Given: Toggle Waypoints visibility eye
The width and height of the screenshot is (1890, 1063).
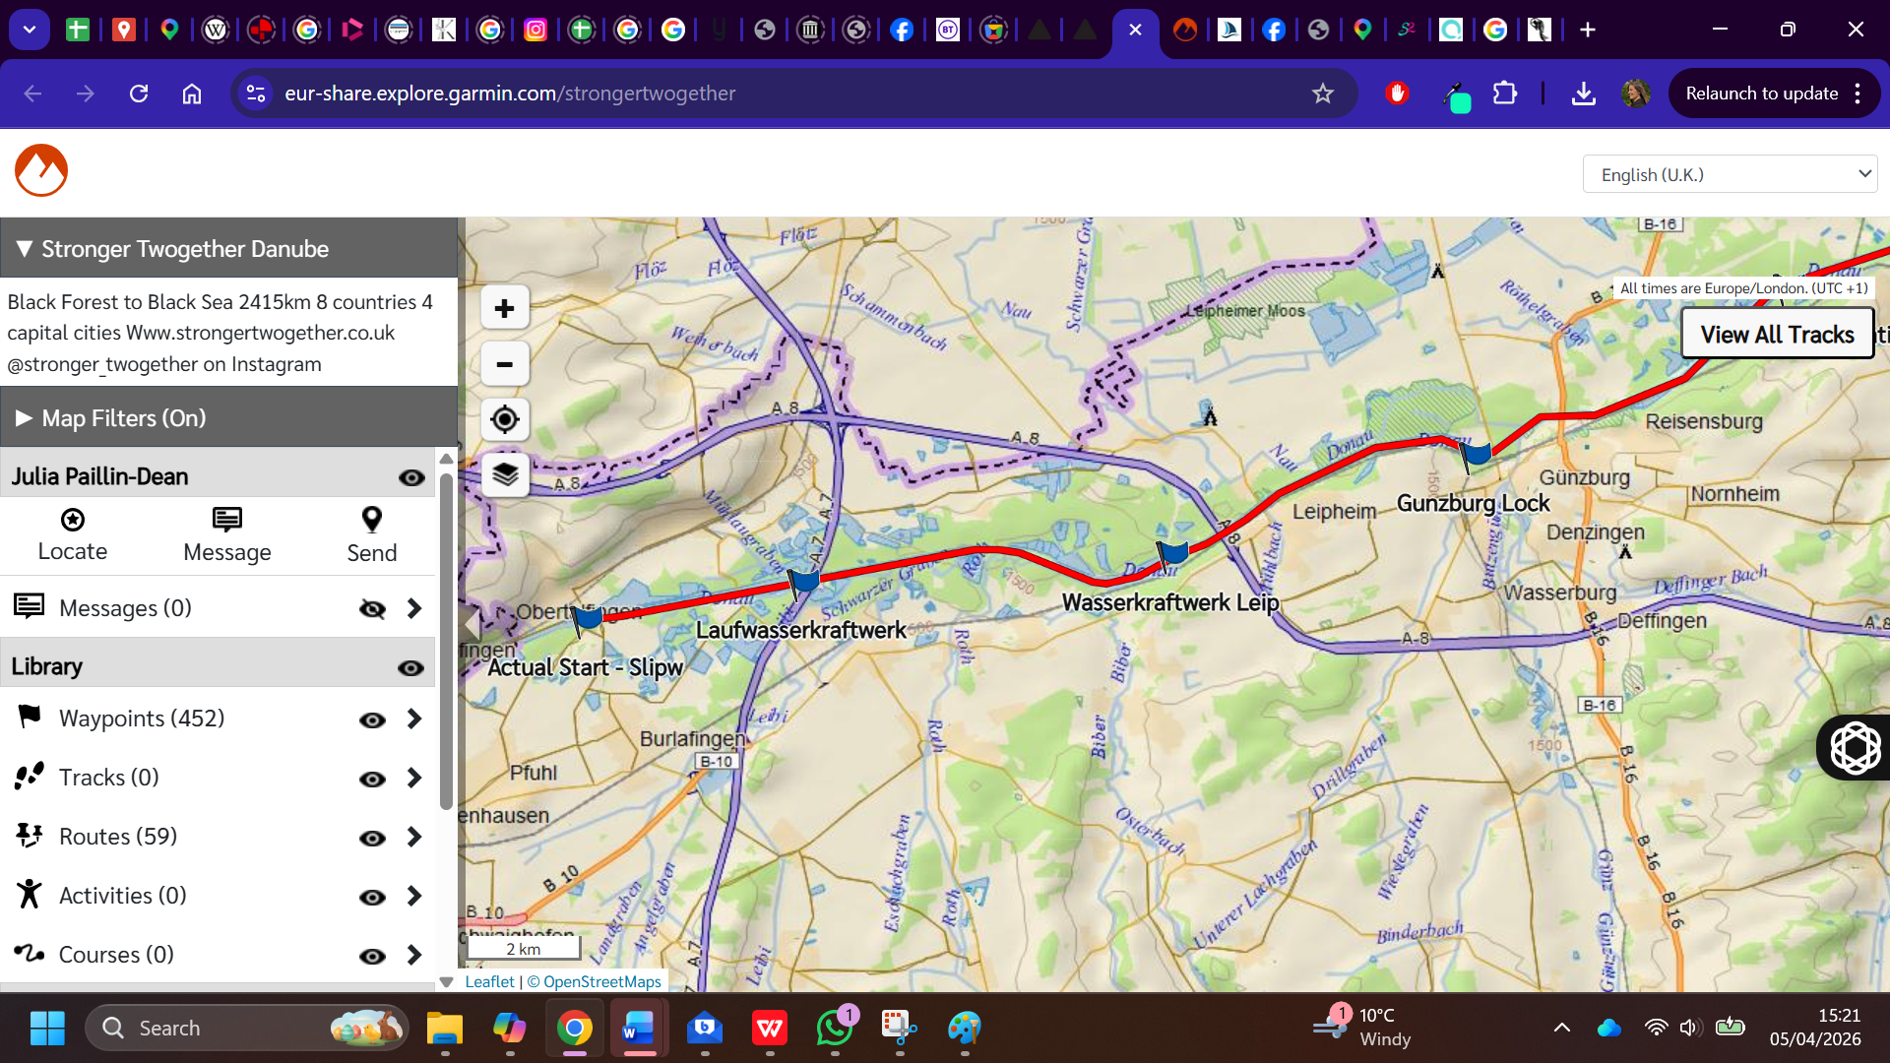Looking at the screenshot, I should click(x=372, y=720).
